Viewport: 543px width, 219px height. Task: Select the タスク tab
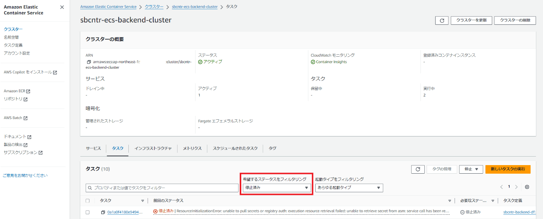(118, 148)
